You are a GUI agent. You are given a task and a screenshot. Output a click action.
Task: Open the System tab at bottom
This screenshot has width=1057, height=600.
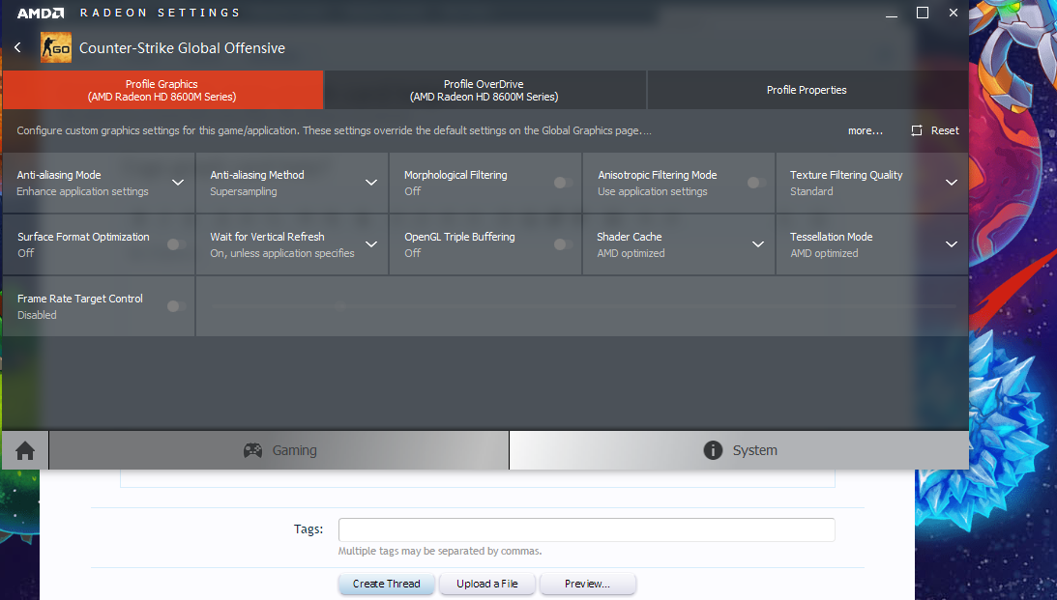[739, 450]
